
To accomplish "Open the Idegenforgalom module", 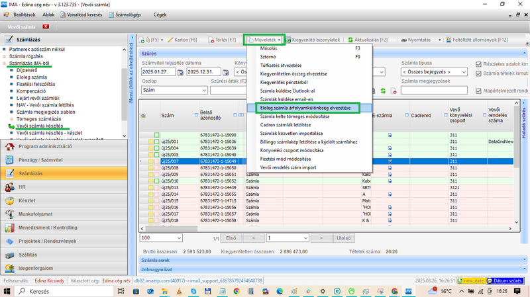I will (x=64, y=269).
